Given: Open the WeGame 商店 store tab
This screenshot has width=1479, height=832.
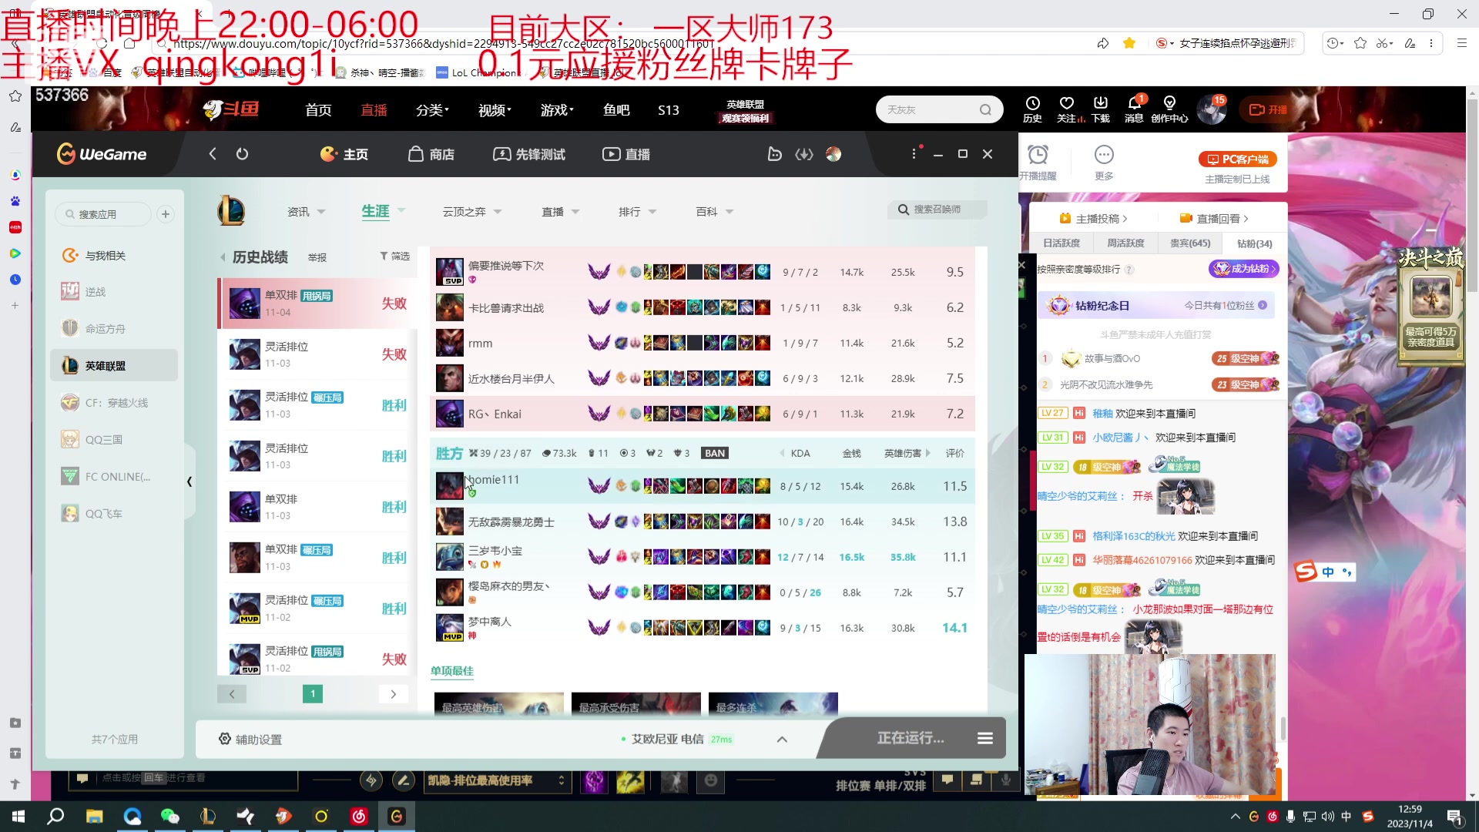Looking at the screenshot, I should [431, 154].
